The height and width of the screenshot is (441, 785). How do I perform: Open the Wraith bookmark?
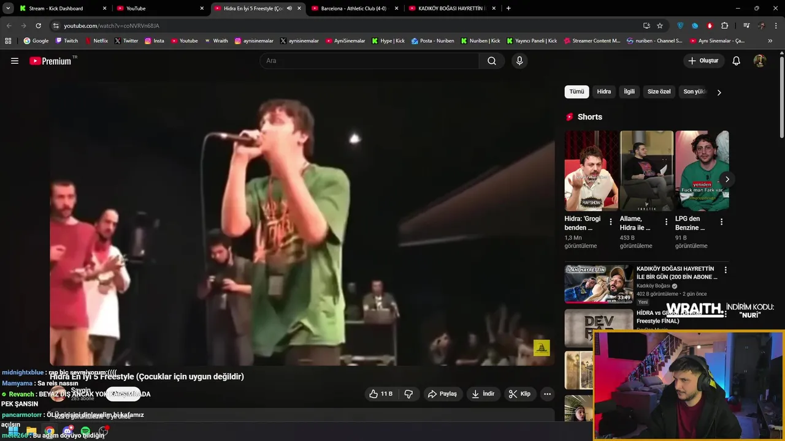tap(216, 40)
